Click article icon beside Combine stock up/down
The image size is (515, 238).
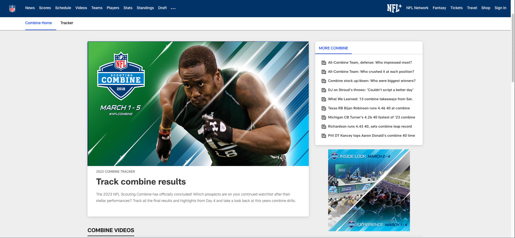pos(324,81)
